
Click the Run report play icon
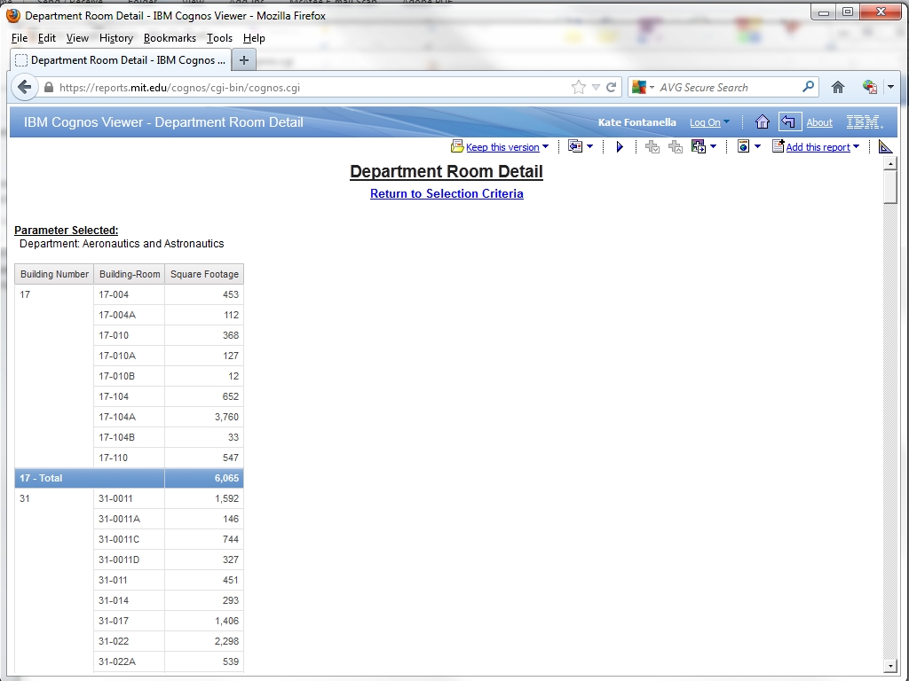pos(620,147)
